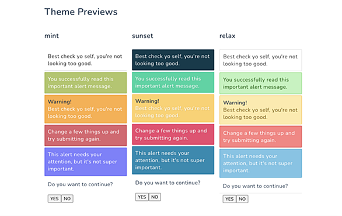Viewport: 342px width, 216px height.
Task: Select the mint purple info alert
Action: click(85, 162)
